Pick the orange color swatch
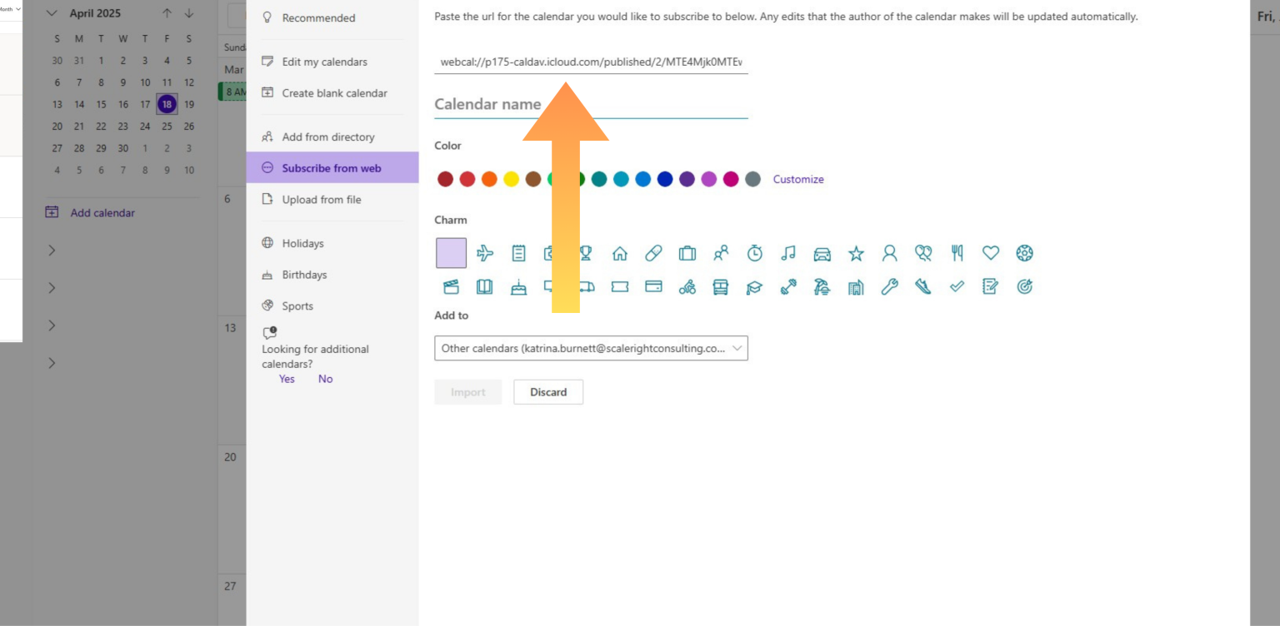 (x=489, y=179)
